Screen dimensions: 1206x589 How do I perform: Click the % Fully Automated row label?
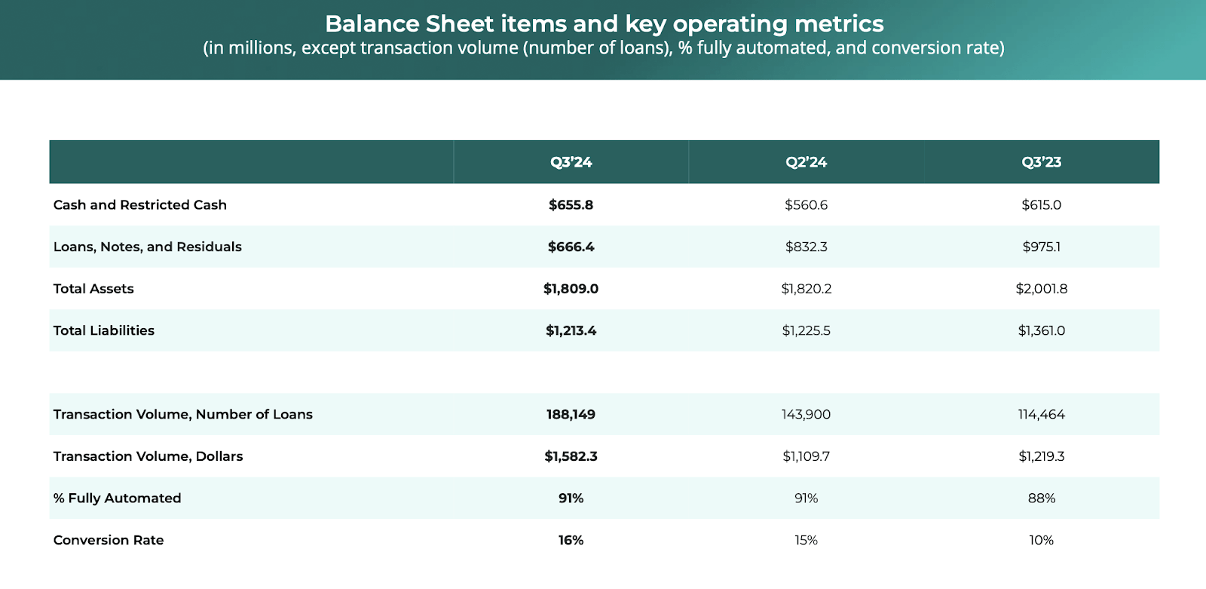tap(118, 499)
